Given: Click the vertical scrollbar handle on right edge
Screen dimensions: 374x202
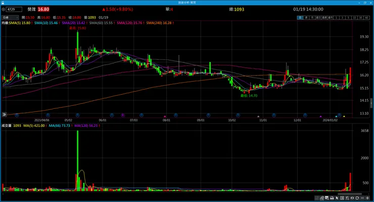Looking at the screenshot, I should pos(371,104).
